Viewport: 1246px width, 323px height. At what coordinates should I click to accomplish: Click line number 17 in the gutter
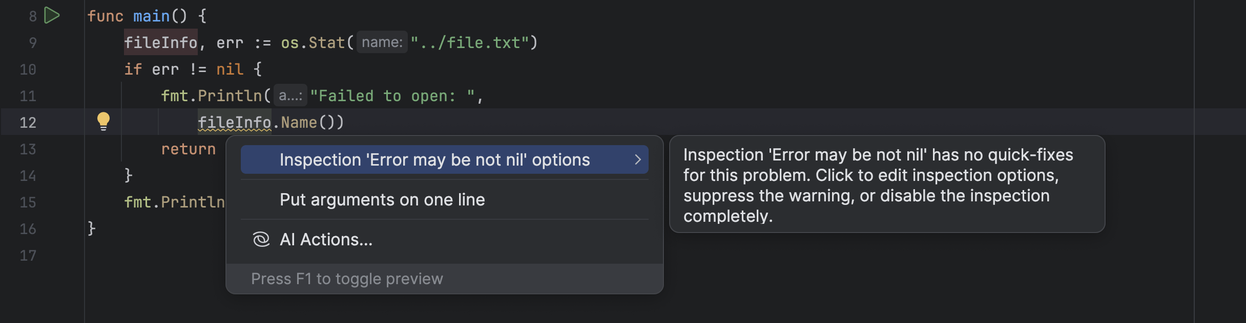(28, 256)
